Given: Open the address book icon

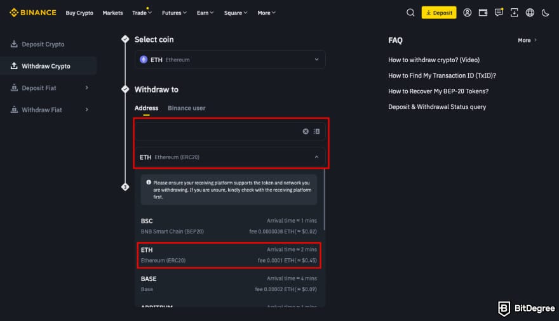Looking at the screenshot, I should tap(316, 131).
